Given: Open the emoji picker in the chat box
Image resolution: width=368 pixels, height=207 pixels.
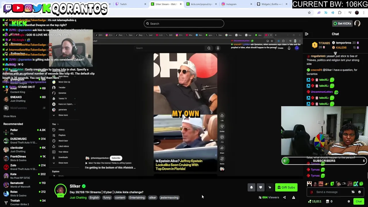Looking at the screenshot, I should pos(359,192).
